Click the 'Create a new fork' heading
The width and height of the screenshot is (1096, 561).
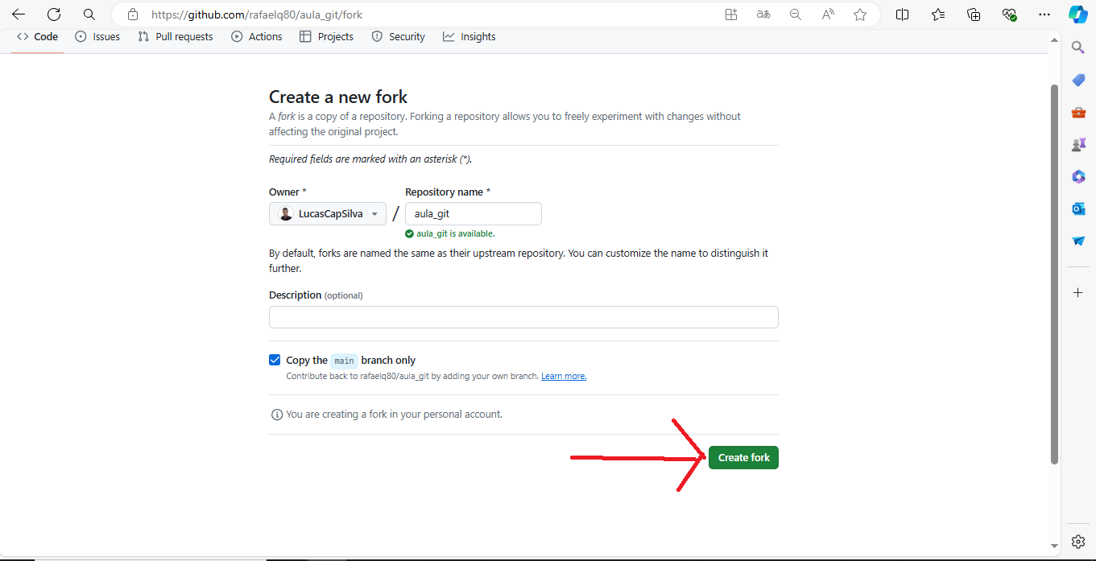click(x=338, y=97)
